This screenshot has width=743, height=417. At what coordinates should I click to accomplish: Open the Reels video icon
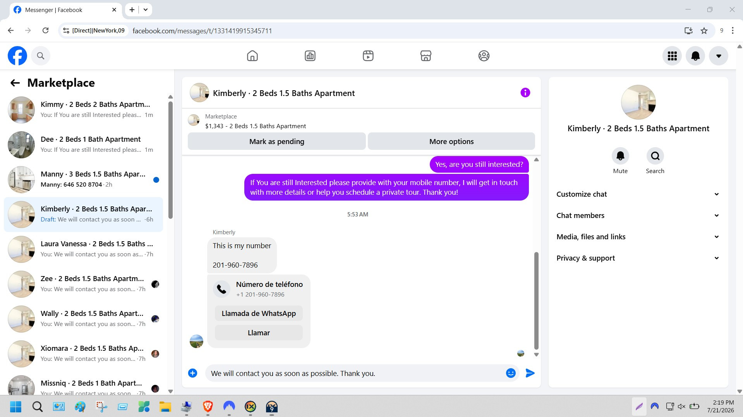coord(368,56)
